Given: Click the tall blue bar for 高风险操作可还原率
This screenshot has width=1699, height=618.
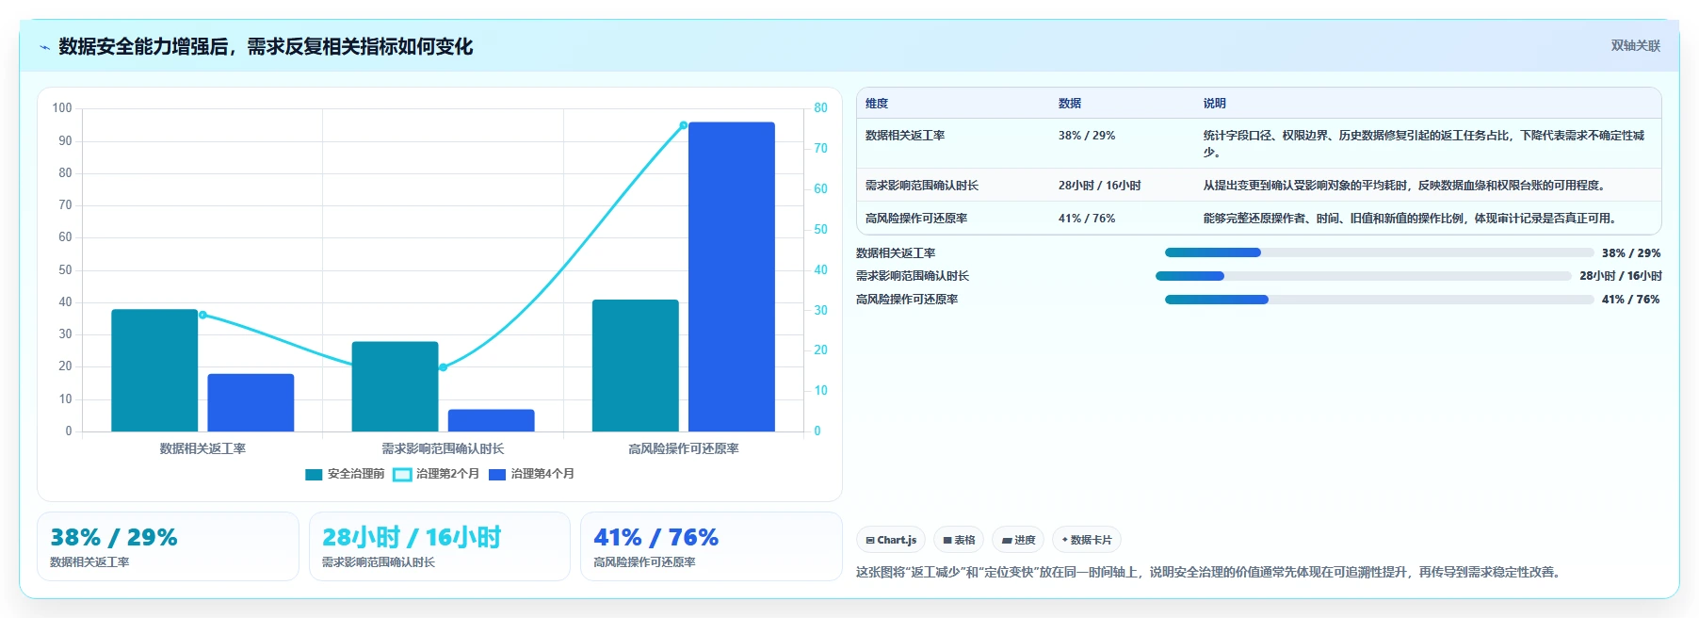Looking at the screenshot, I should coord(731,277).
